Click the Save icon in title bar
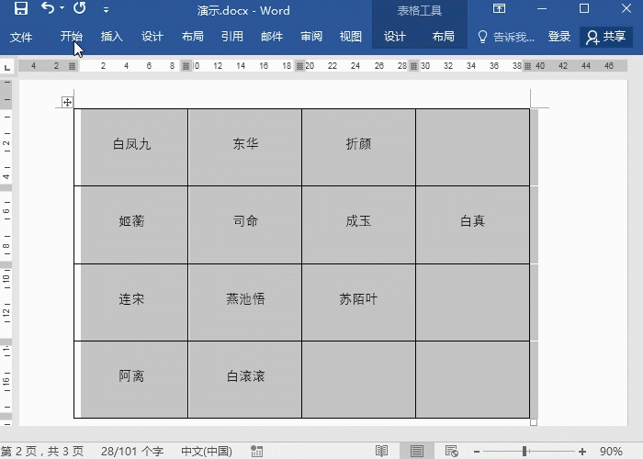 [20, 8]
